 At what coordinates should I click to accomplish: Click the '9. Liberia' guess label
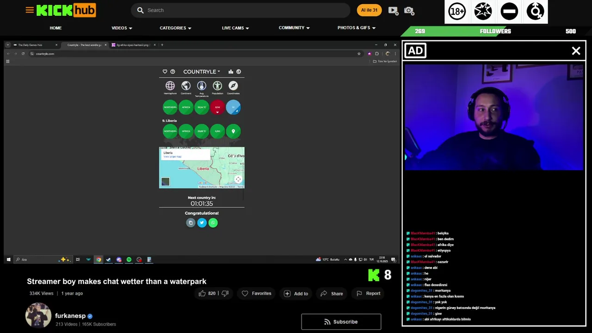[x=169, y=121]
